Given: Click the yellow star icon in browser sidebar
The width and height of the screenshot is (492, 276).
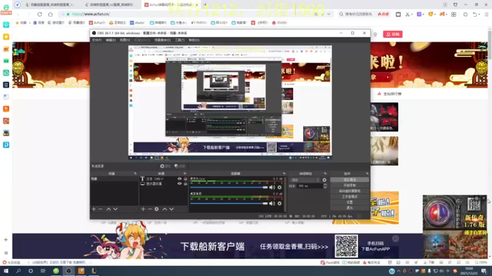Looking at the screenshot, I should coord(6,37).
